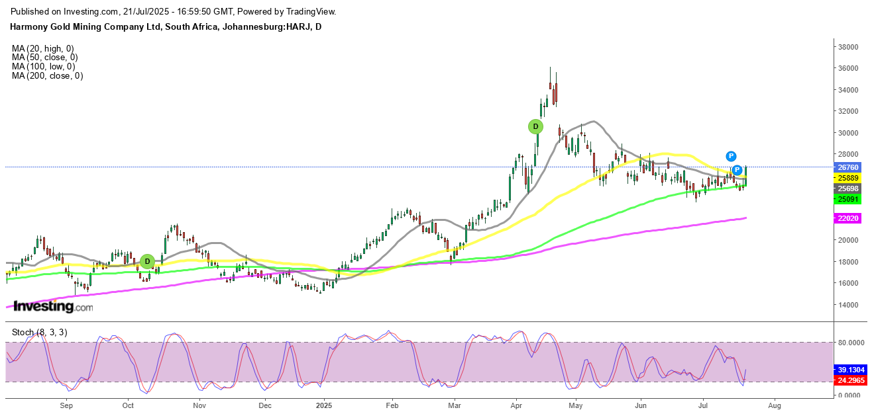Click the current price label 26760
The image size is (872, 414).
click(847, 167)
